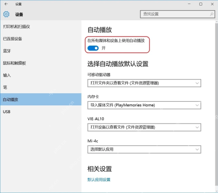Select 蓝牙 in sidebar
The height and width of the screenshot is (193, 218).
(41, 51)
